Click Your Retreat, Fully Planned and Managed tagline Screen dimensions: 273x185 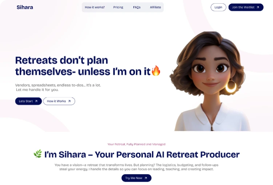click(137, 144)
